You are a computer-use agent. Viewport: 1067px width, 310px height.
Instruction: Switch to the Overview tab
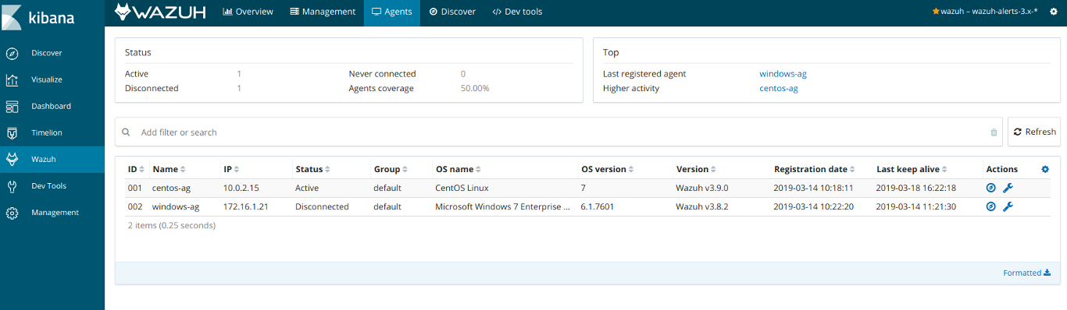coord(248,12)
